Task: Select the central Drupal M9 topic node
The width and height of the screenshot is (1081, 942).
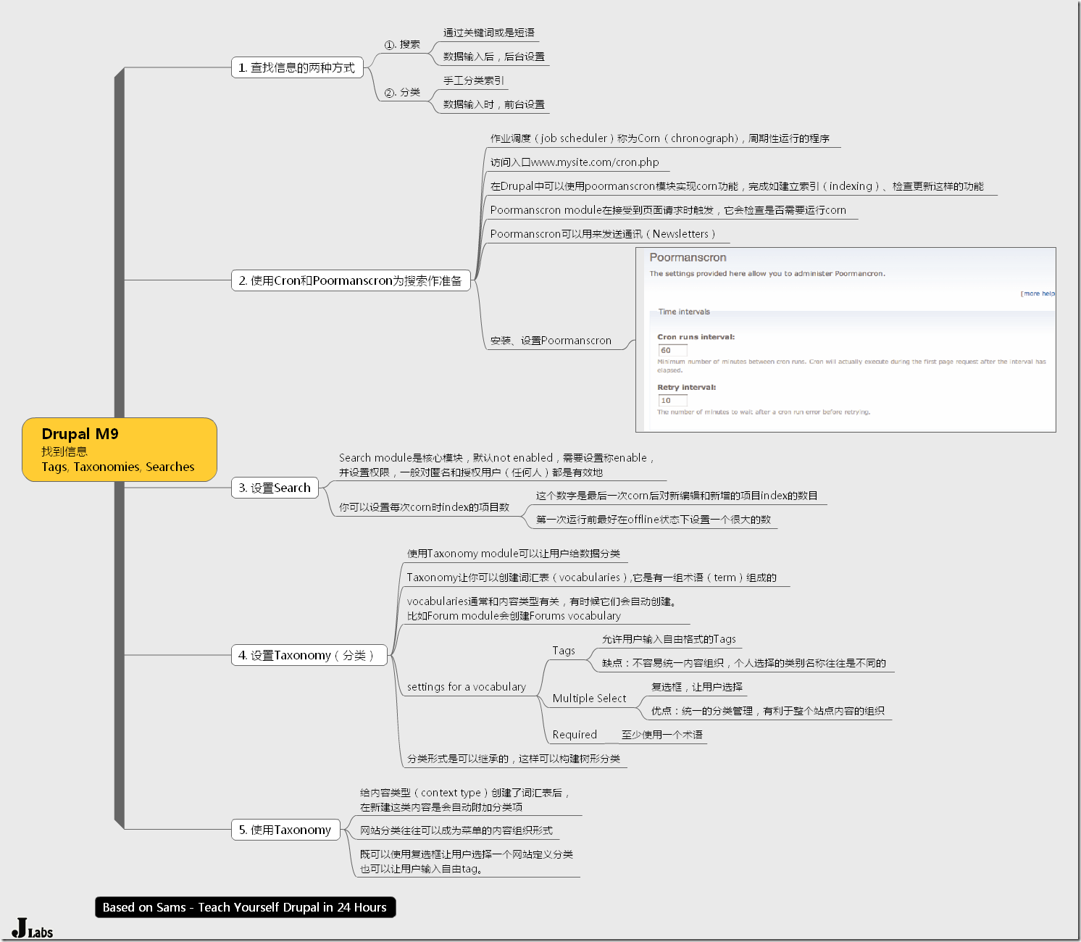Action: [120, 449]
